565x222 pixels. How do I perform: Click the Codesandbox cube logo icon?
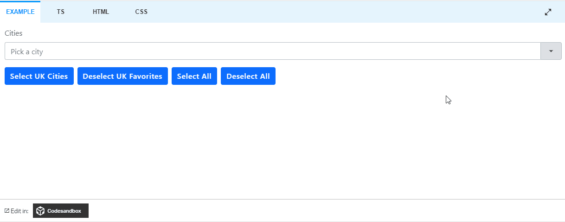[x=41, y=211]
